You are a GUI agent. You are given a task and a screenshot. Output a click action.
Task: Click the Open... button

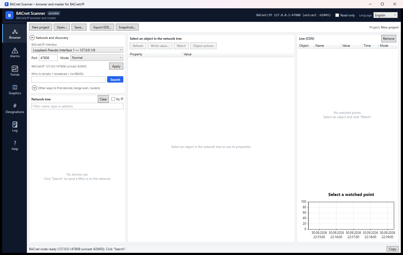tap(62, 27)
